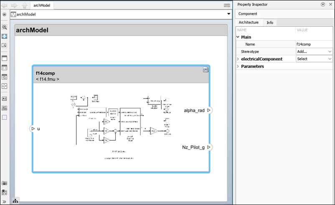
Task: Switch to the Info tab
Action: click(x=270, y=23)
